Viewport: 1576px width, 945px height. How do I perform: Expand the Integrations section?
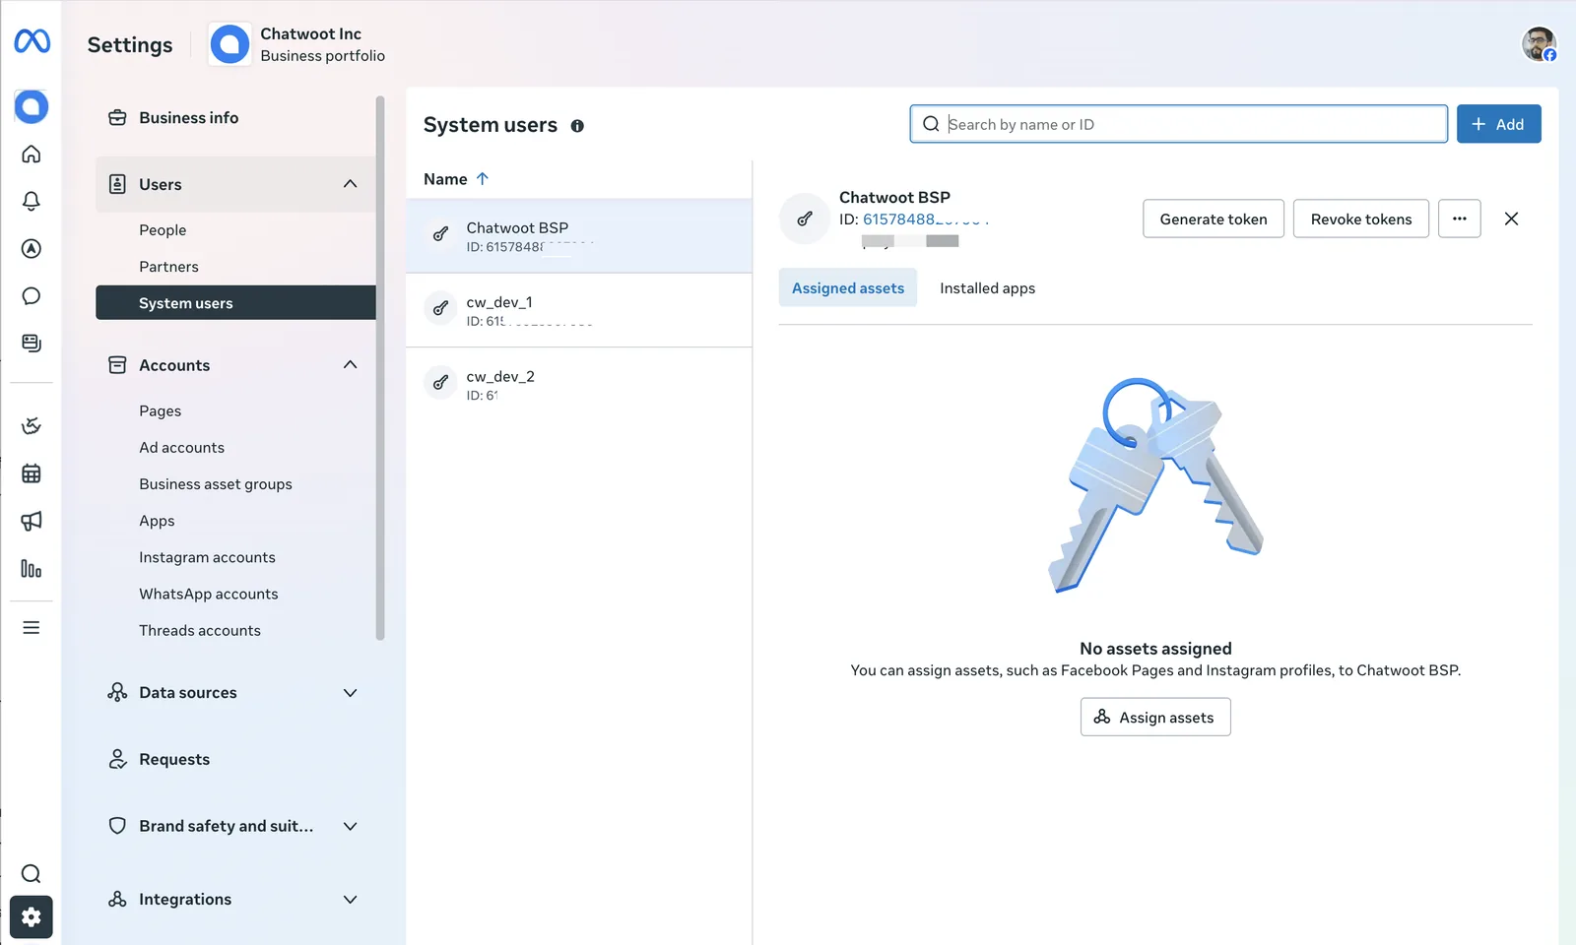[350, 900]
